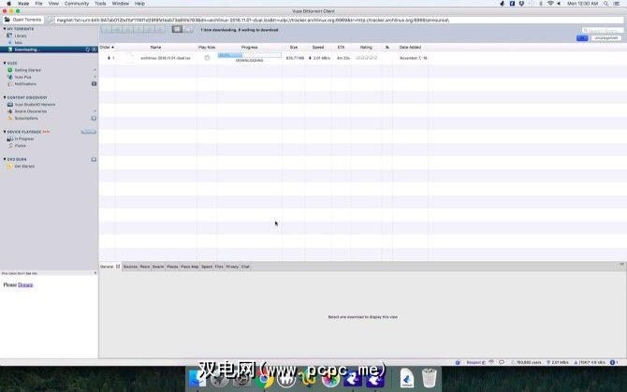Collapse the My Torrents section

(x=5, y=29)
